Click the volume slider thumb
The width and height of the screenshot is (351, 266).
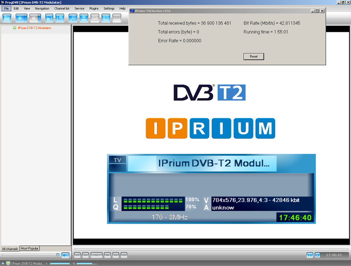[58, 255]
